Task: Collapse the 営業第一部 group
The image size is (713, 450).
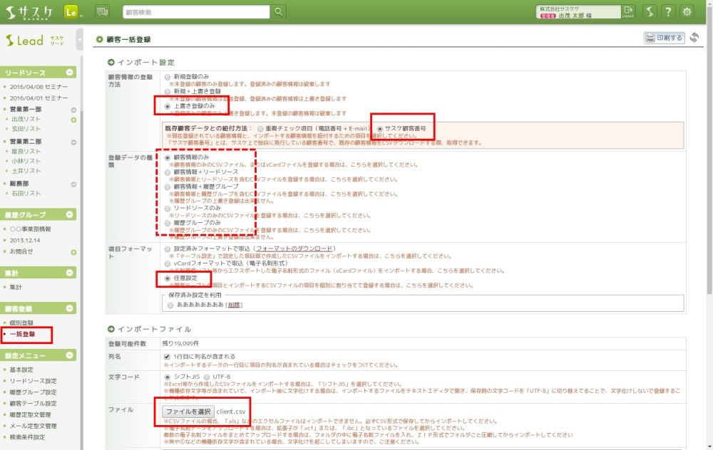Action: (73, 110)
